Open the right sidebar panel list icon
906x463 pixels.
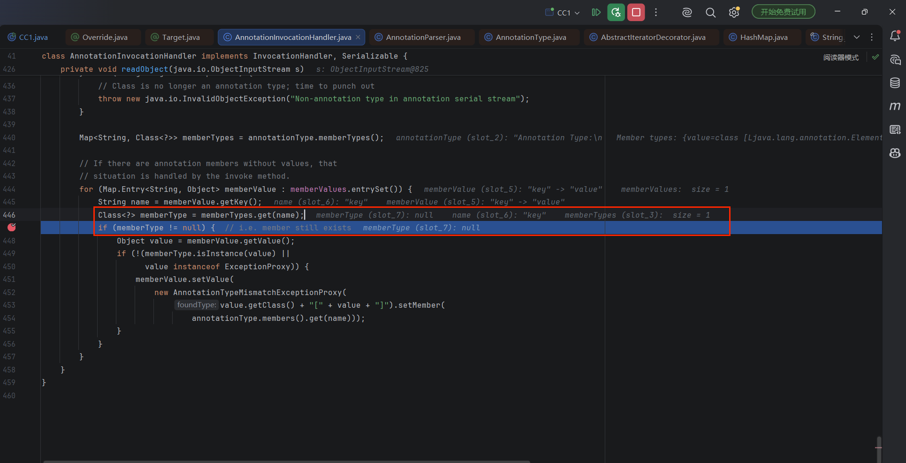click(895, 129)
